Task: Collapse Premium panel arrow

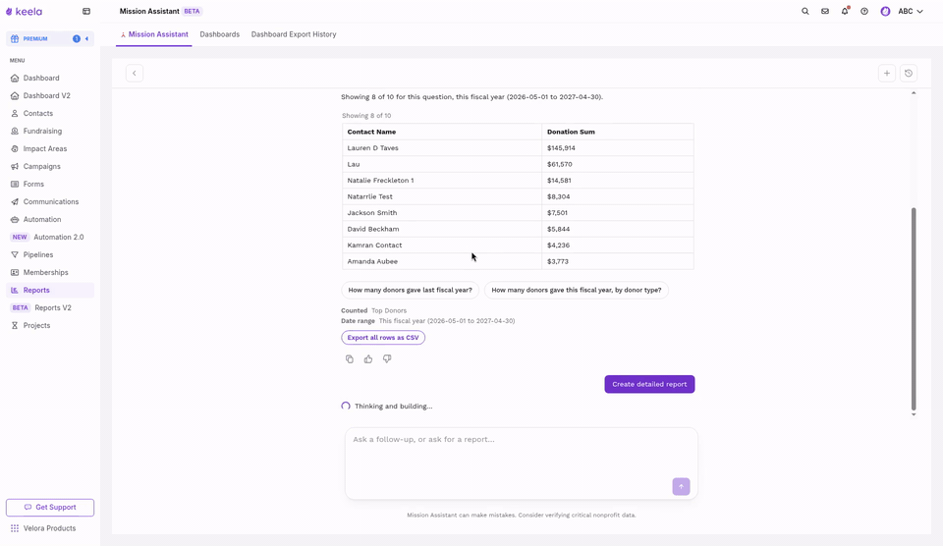Action: [86, 38]
